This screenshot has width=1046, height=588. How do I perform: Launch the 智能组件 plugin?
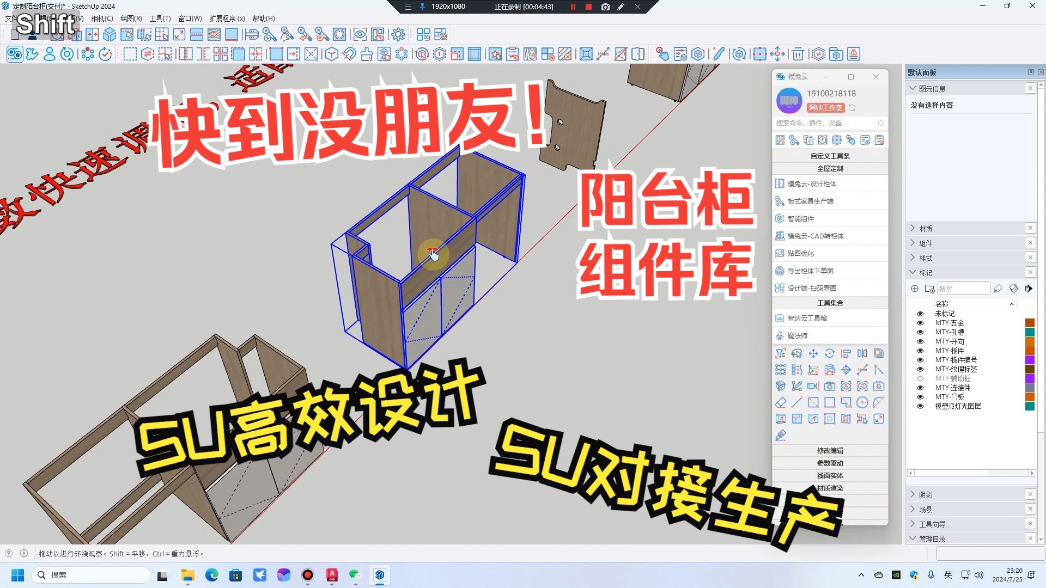[x=830, y=218]
